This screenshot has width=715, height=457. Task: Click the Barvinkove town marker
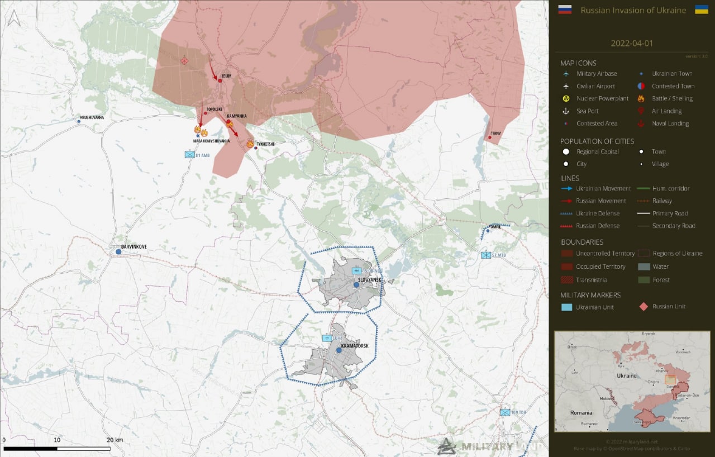[x=118, y=252]
